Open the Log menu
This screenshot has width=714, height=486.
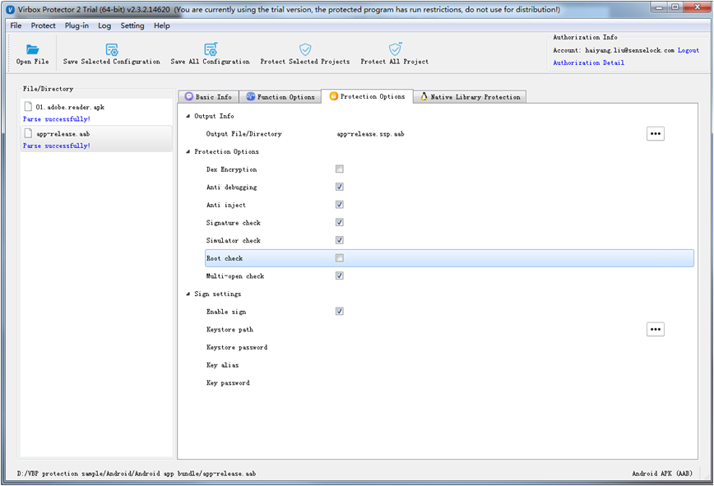104,25
